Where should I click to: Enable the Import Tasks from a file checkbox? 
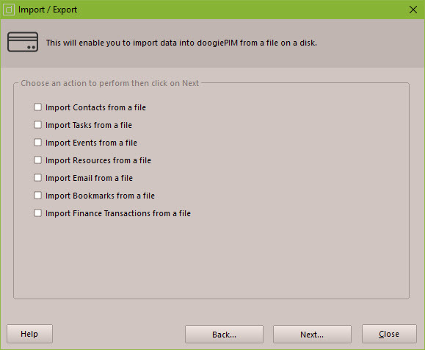tap(37, 125)
